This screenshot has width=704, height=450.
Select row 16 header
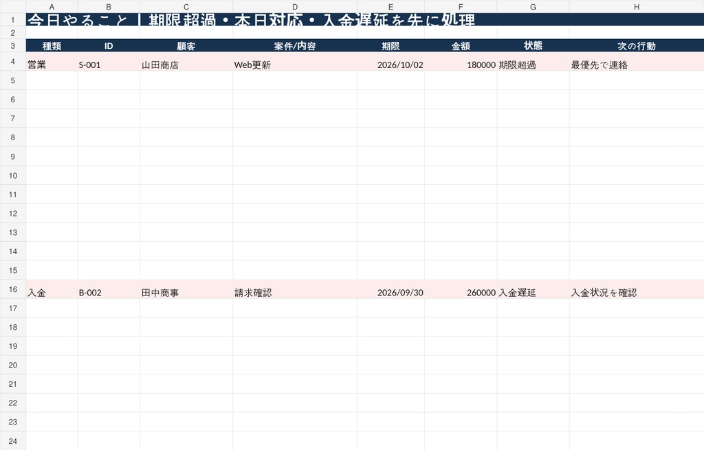[x=13, y=289]
